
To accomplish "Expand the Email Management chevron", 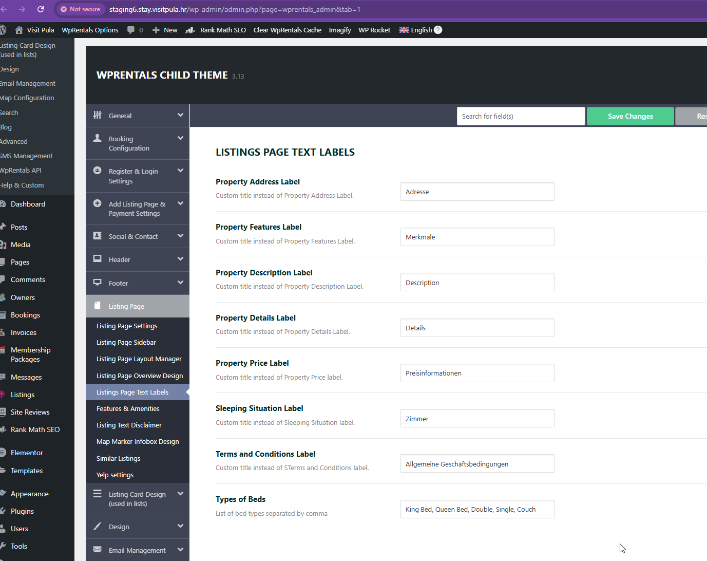I will pos(180,549).
